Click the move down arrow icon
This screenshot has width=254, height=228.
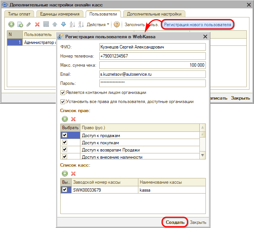tap(63, 24)
